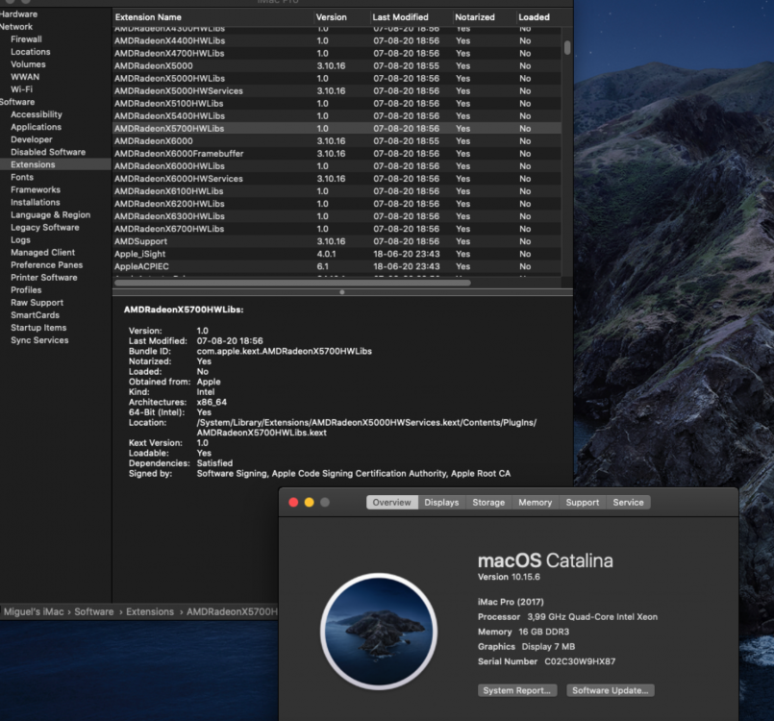Open the Storage tab

click(x=488, y=503)
